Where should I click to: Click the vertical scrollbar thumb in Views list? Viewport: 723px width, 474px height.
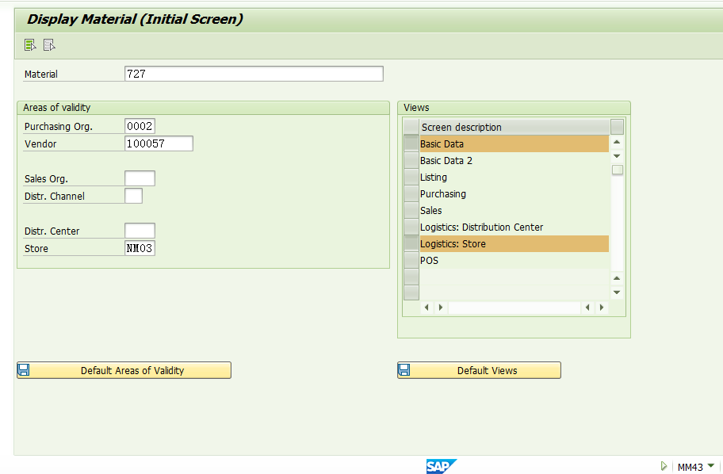click(618, 170)
